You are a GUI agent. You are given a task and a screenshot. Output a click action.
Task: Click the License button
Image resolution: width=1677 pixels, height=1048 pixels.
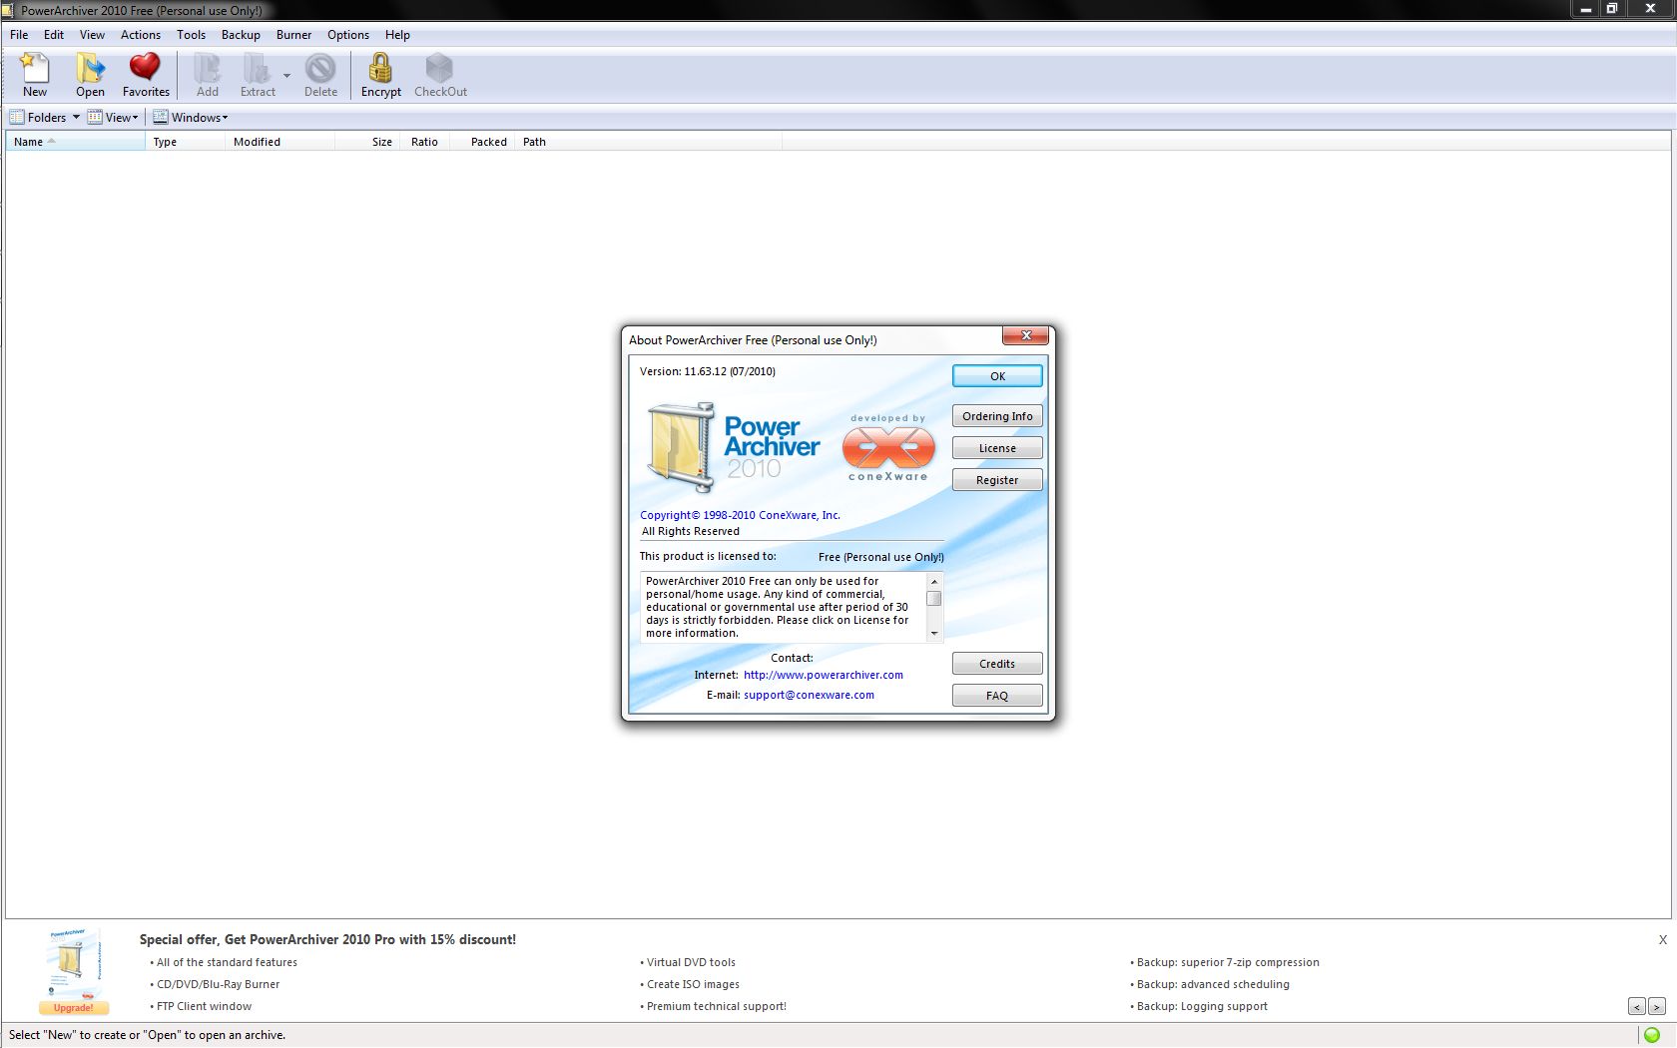click(x=997, y=448)
